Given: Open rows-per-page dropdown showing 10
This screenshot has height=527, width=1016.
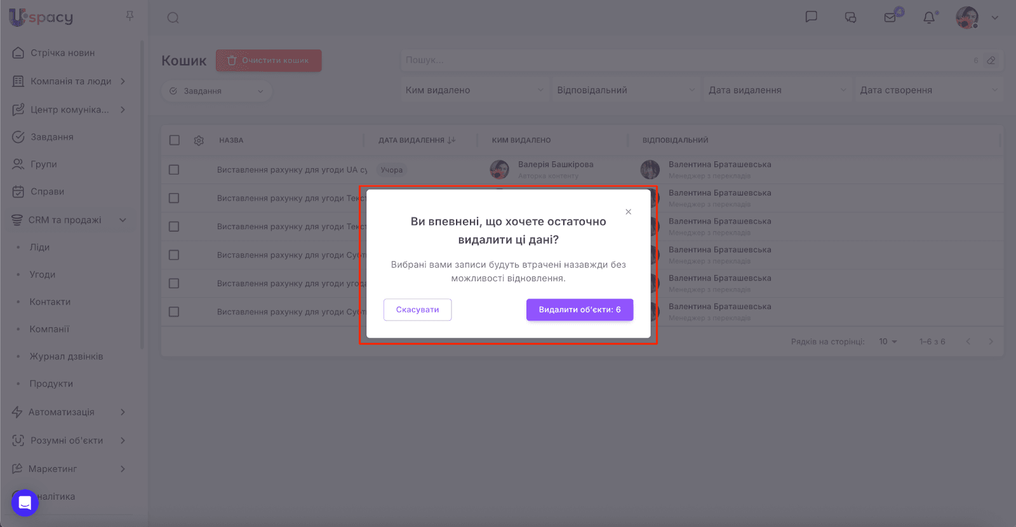Looking at the screenshot, I should click(888, 342).
